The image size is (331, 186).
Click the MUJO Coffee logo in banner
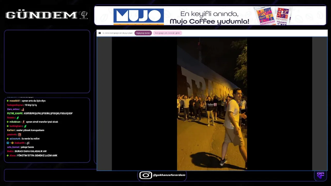click(139, 17)
